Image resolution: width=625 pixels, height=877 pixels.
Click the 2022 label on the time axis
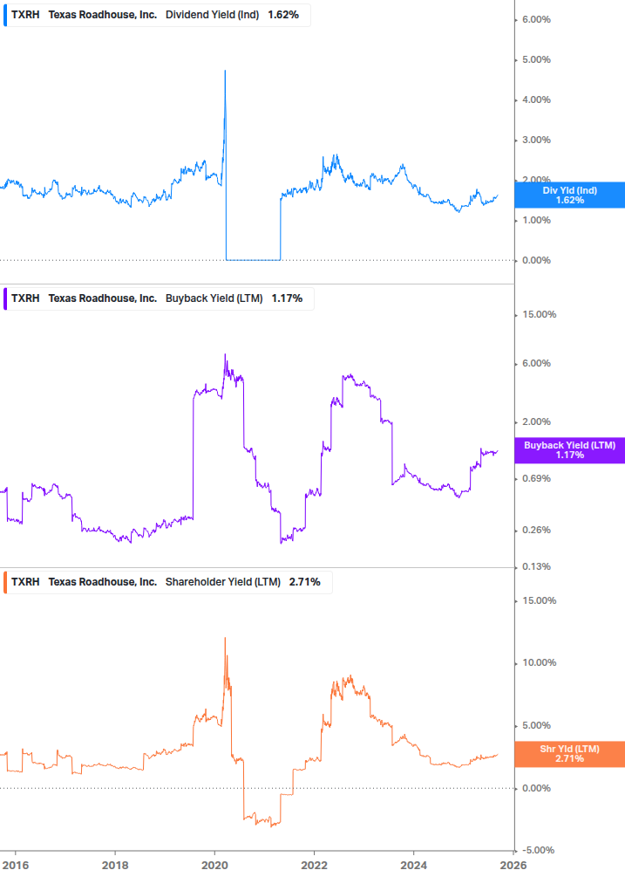314,866
